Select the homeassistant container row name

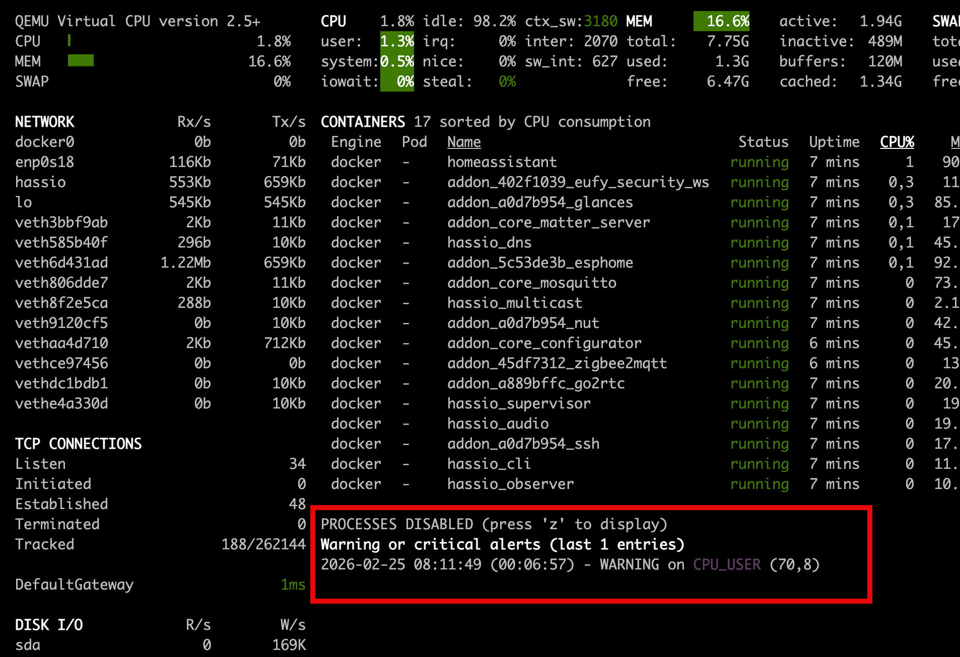click(x=502, y=162)
